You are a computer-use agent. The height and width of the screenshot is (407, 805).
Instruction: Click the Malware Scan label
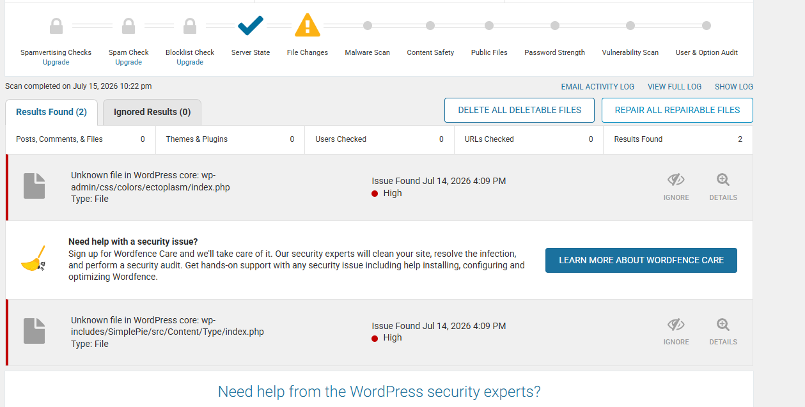click(x=368, y=53)
